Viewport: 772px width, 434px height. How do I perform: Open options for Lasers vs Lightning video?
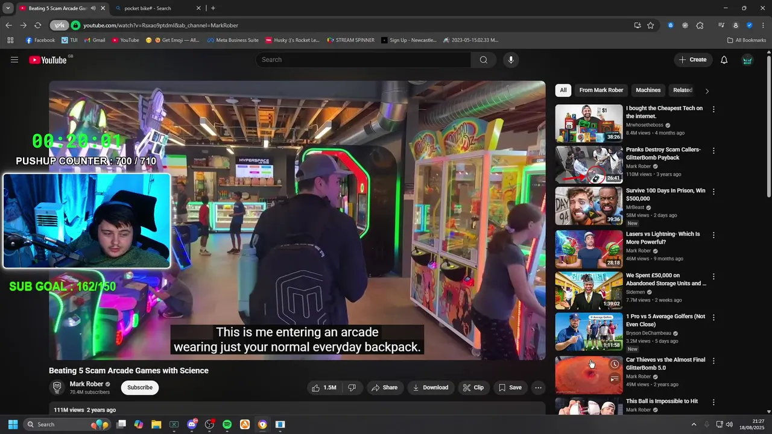point(713,235)
